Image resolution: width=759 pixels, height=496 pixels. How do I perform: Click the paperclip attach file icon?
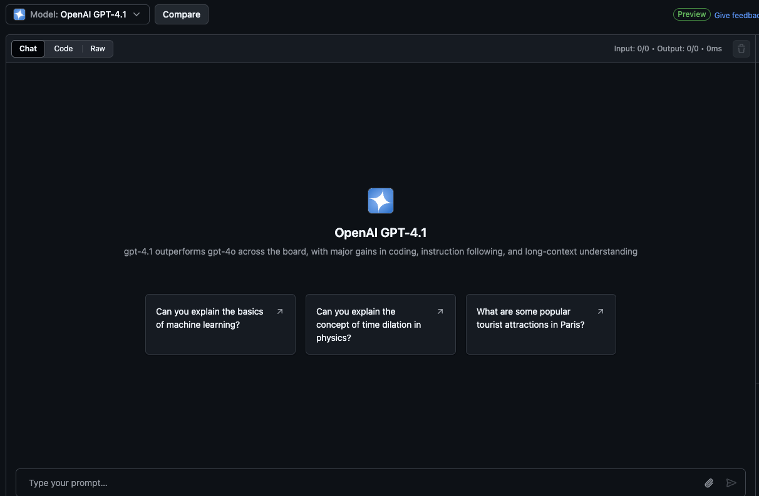[x=709, y=483]
